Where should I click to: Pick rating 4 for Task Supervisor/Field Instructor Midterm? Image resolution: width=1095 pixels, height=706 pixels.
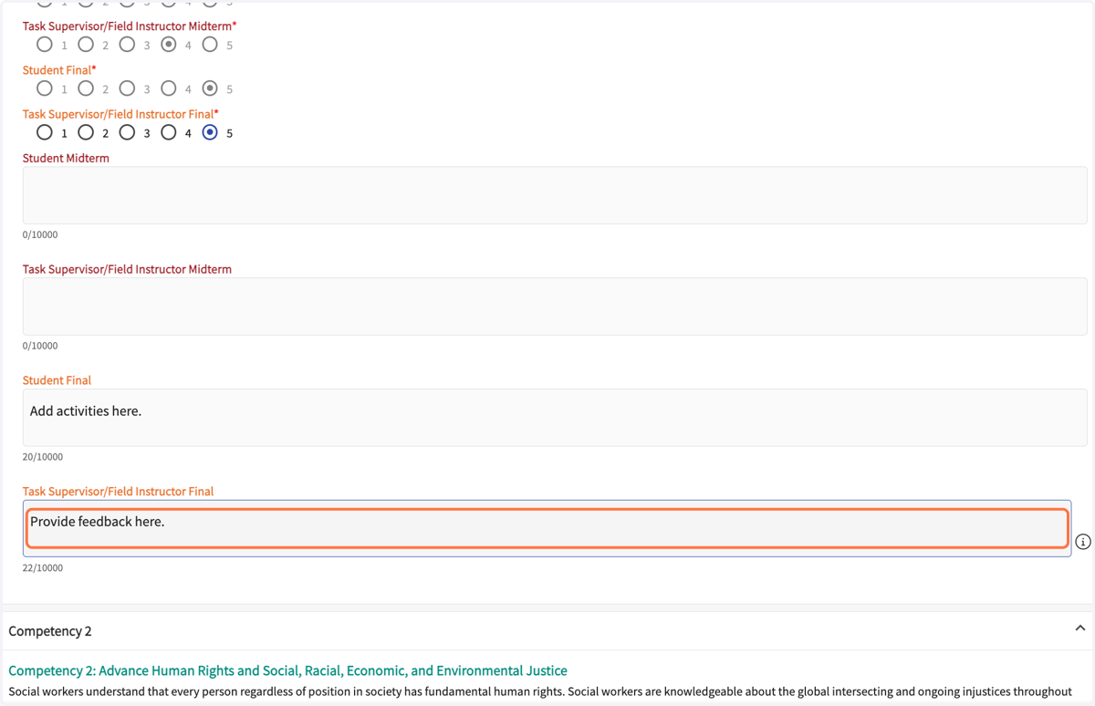point(169,44)
